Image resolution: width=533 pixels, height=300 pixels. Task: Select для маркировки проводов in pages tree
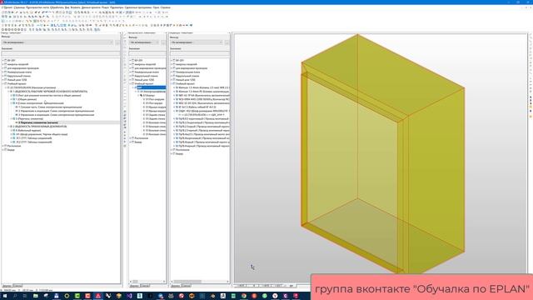tap(22, 68)
